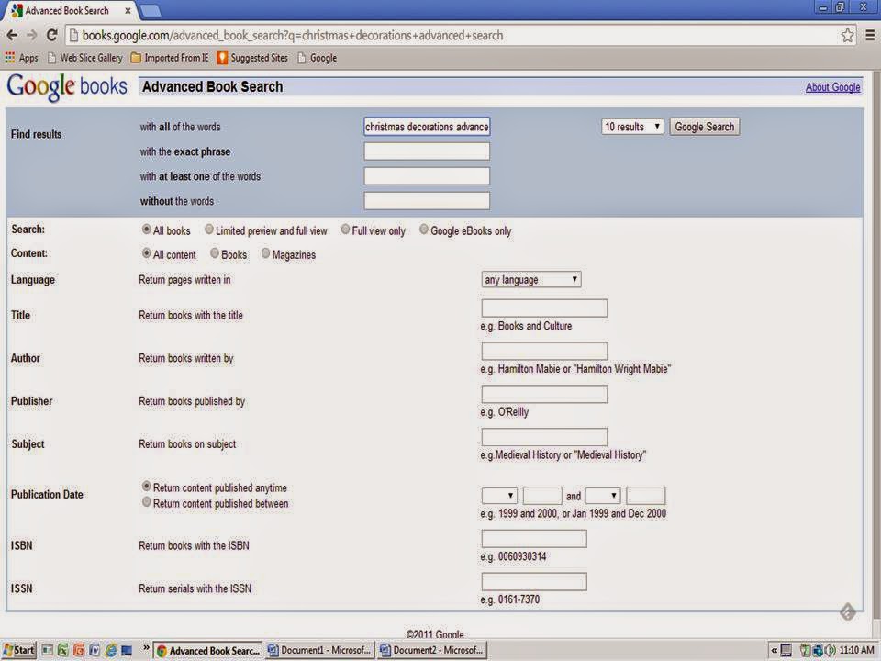Bookmark this page with the star icon

(847, 36)
